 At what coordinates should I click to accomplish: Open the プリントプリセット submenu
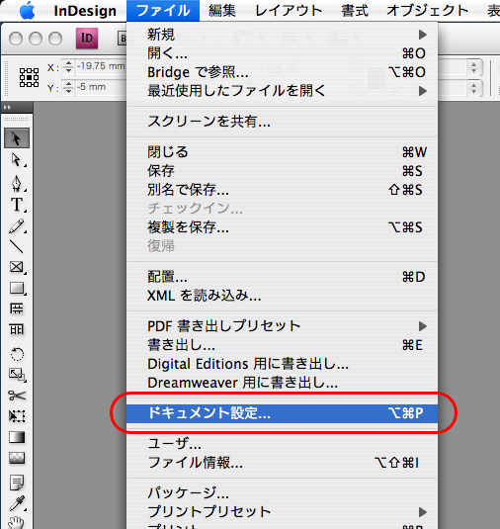point(283,512)
